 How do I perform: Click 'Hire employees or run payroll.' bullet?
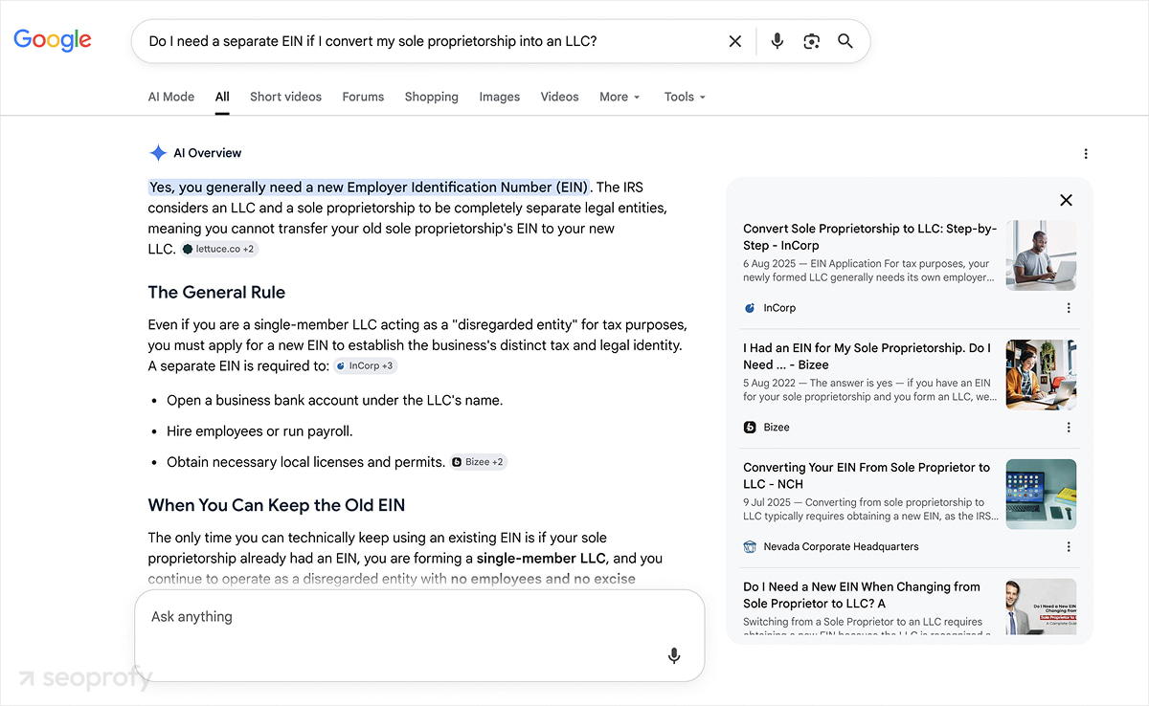(259, 431)
